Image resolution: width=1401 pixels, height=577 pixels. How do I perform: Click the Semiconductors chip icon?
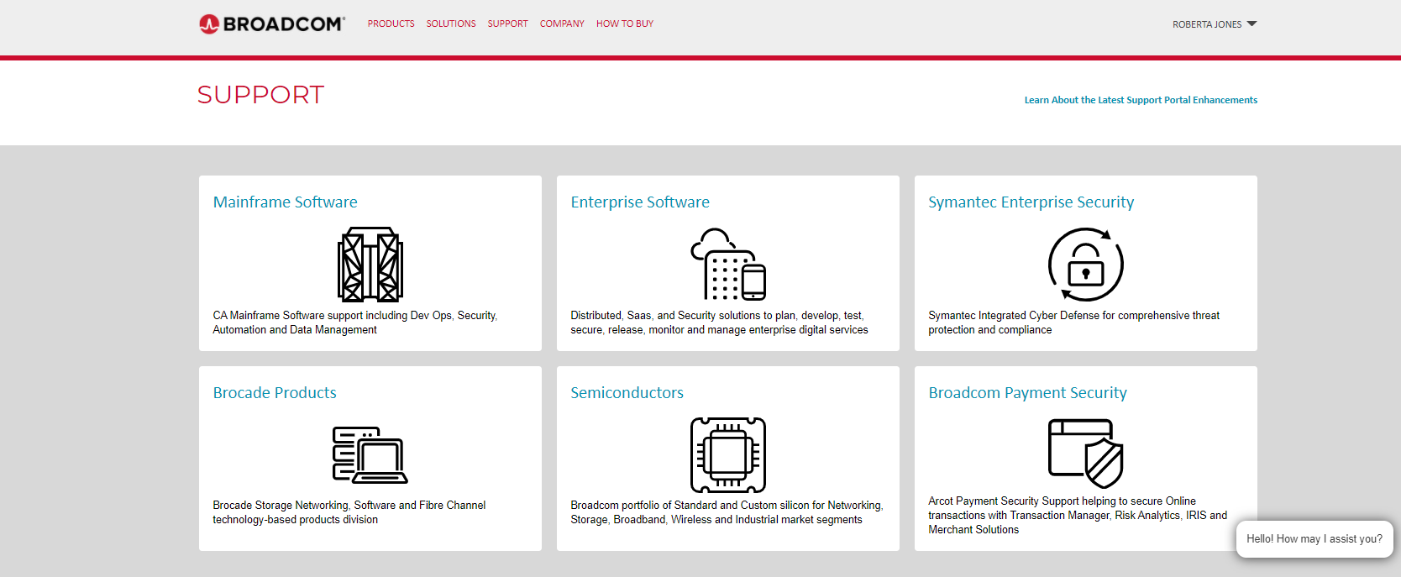pos(728,454)
